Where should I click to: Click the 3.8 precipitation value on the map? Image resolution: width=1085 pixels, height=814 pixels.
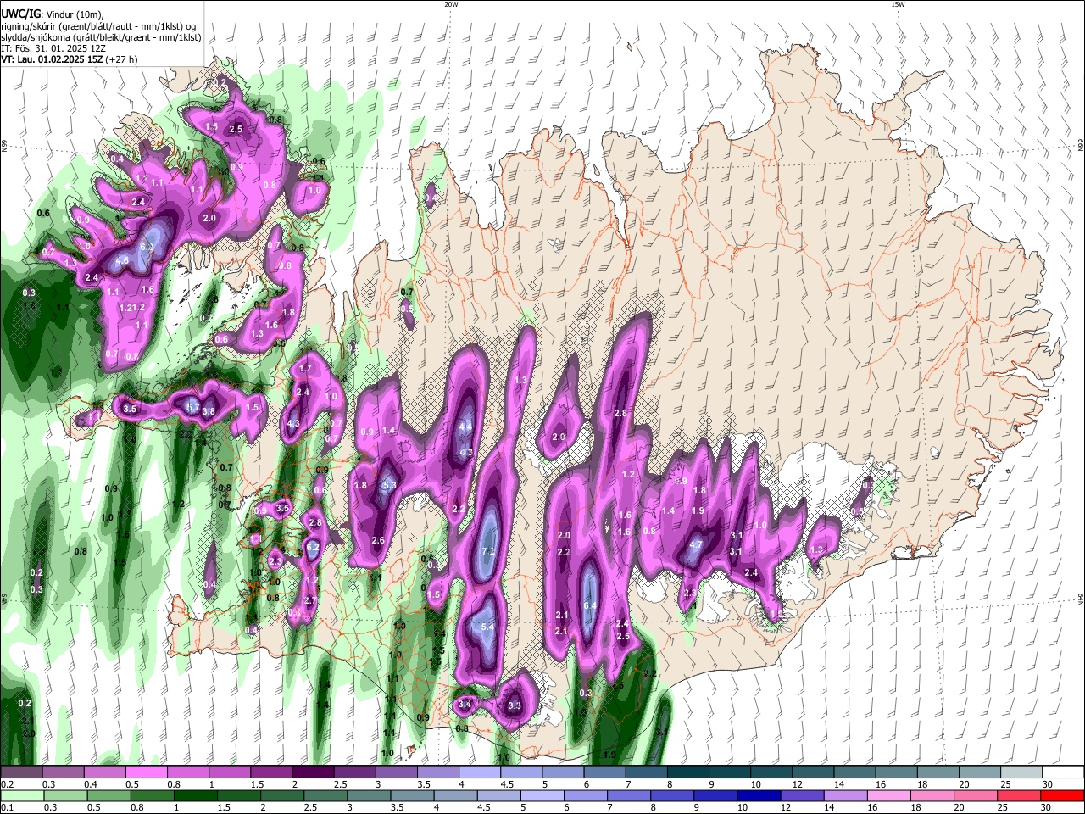[x=209, y=411]
